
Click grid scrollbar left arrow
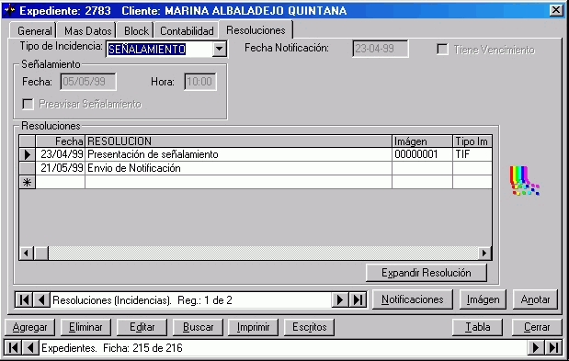pyautogui.click(x=26, y=253)
